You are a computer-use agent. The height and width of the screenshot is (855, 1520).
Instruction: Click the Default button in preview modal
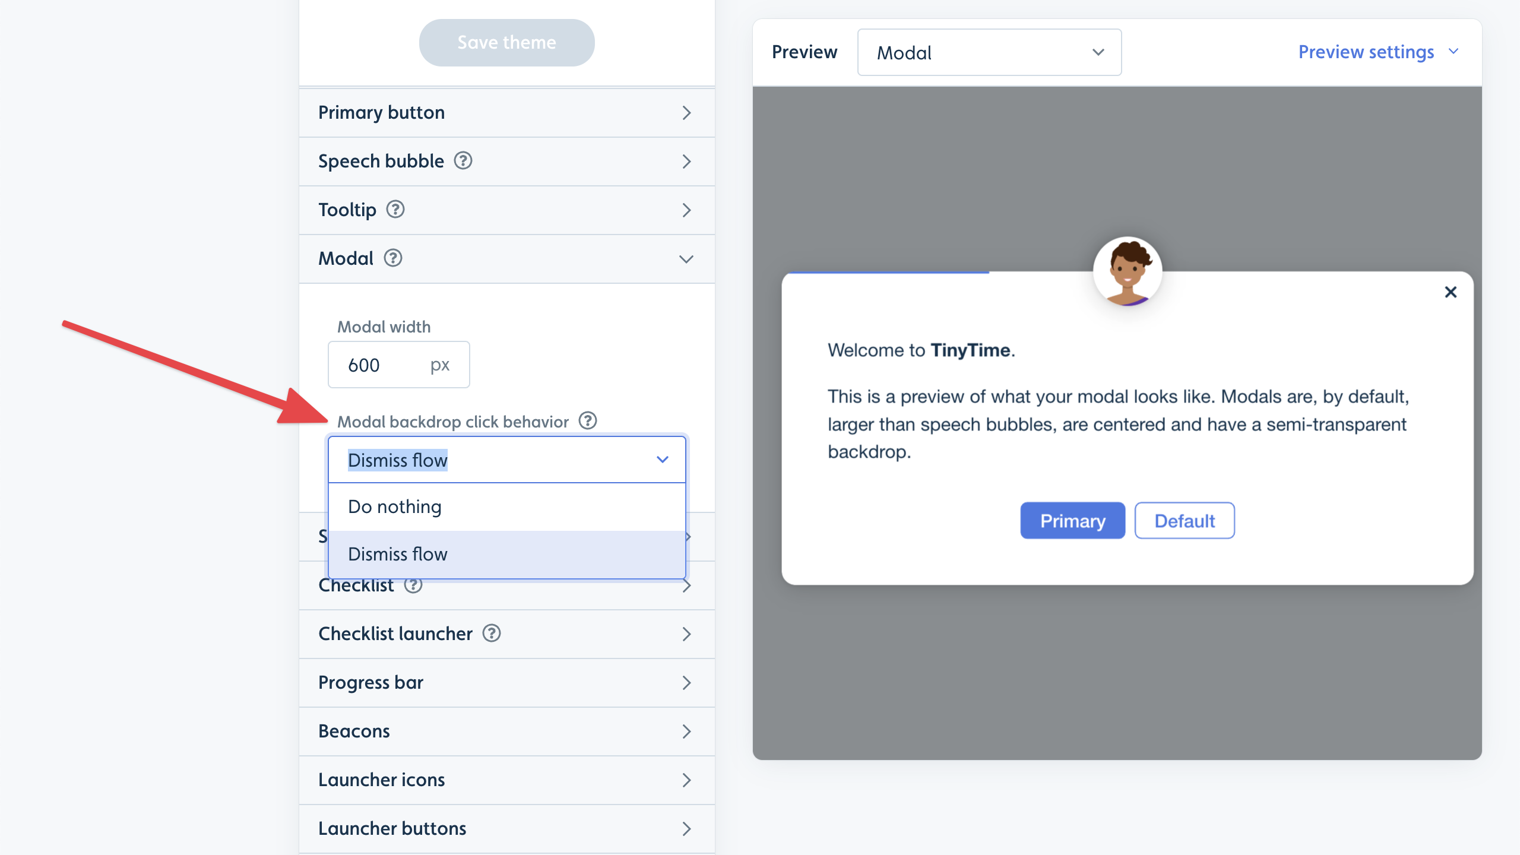(1185, 521)
